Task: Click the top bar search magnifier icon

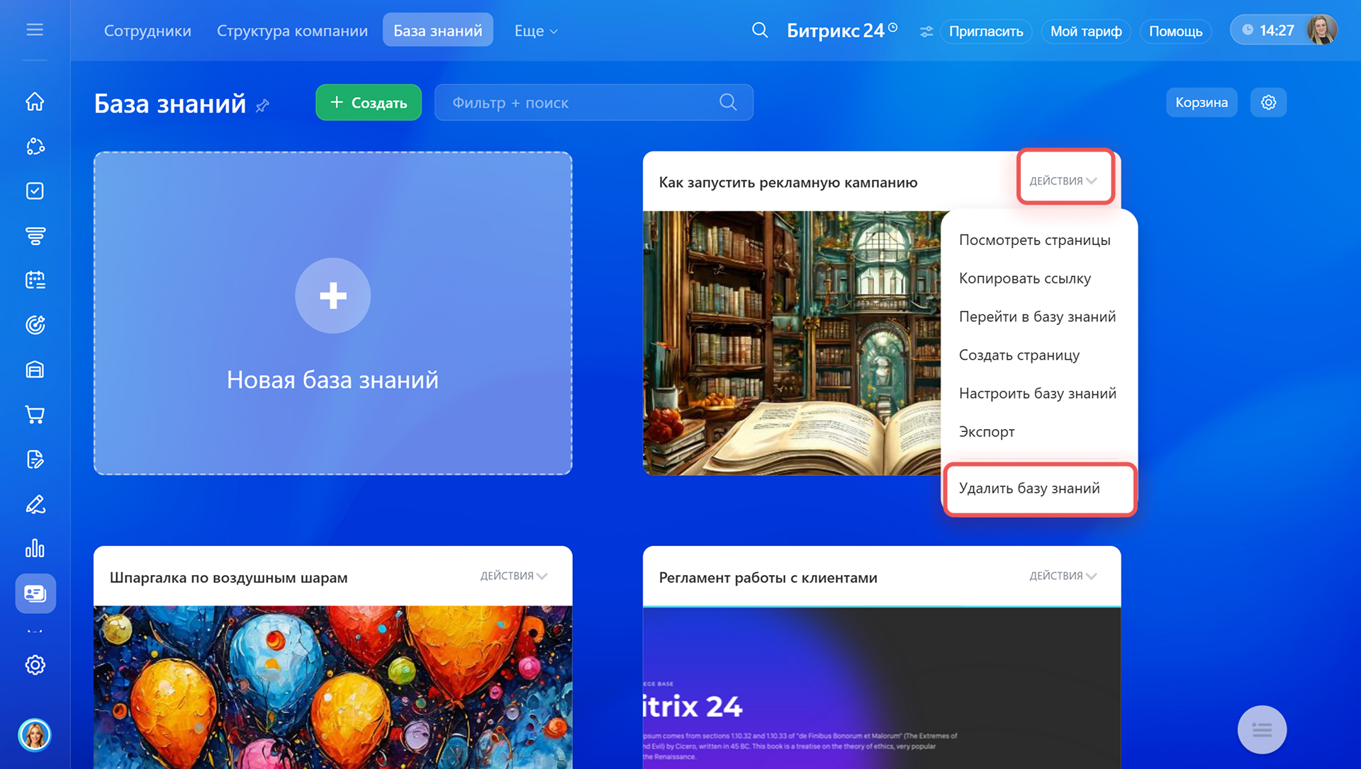Action: [x=759, y=30]
